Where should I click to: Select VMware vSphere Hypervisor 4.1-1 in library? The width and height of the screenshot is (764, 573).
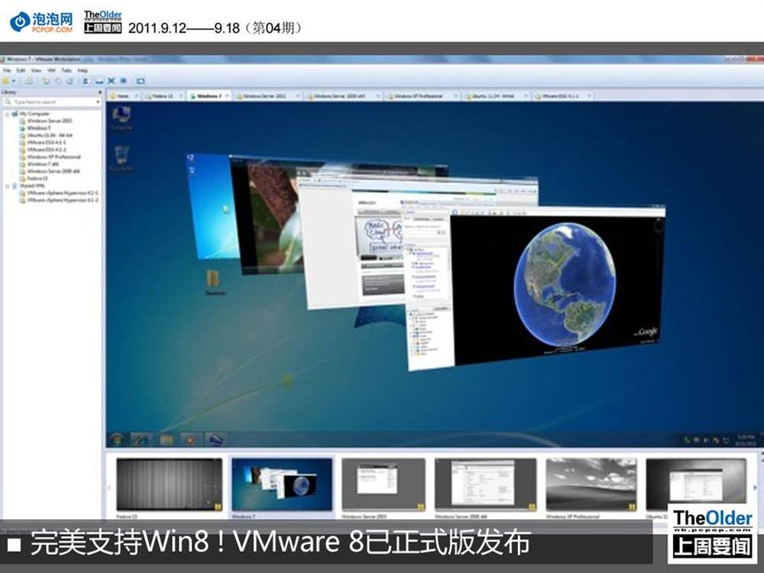pos(59,193)
